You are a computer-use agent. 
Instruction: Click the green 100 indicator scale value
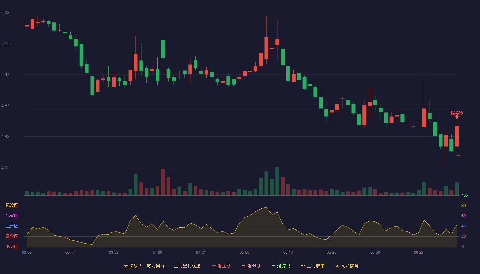tap(465, 195)
